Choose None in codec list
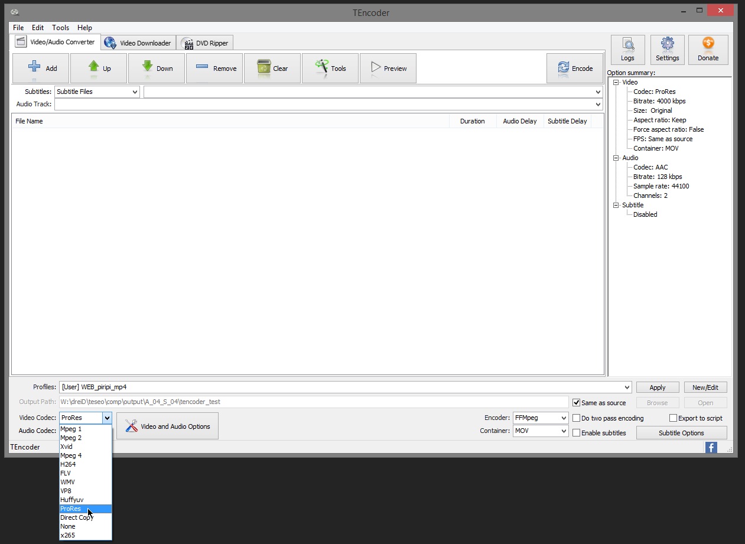 click(85, 526)
